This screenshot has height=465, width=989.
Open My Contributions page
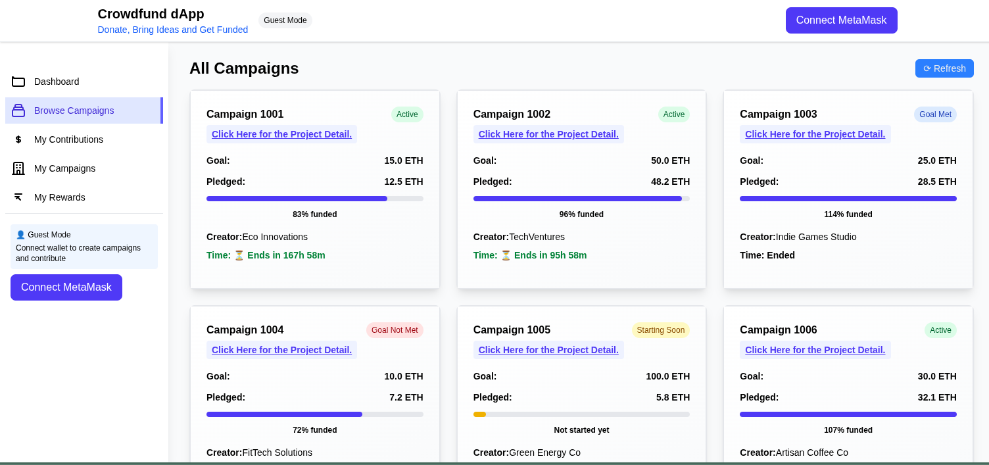[x=84, y=139]
